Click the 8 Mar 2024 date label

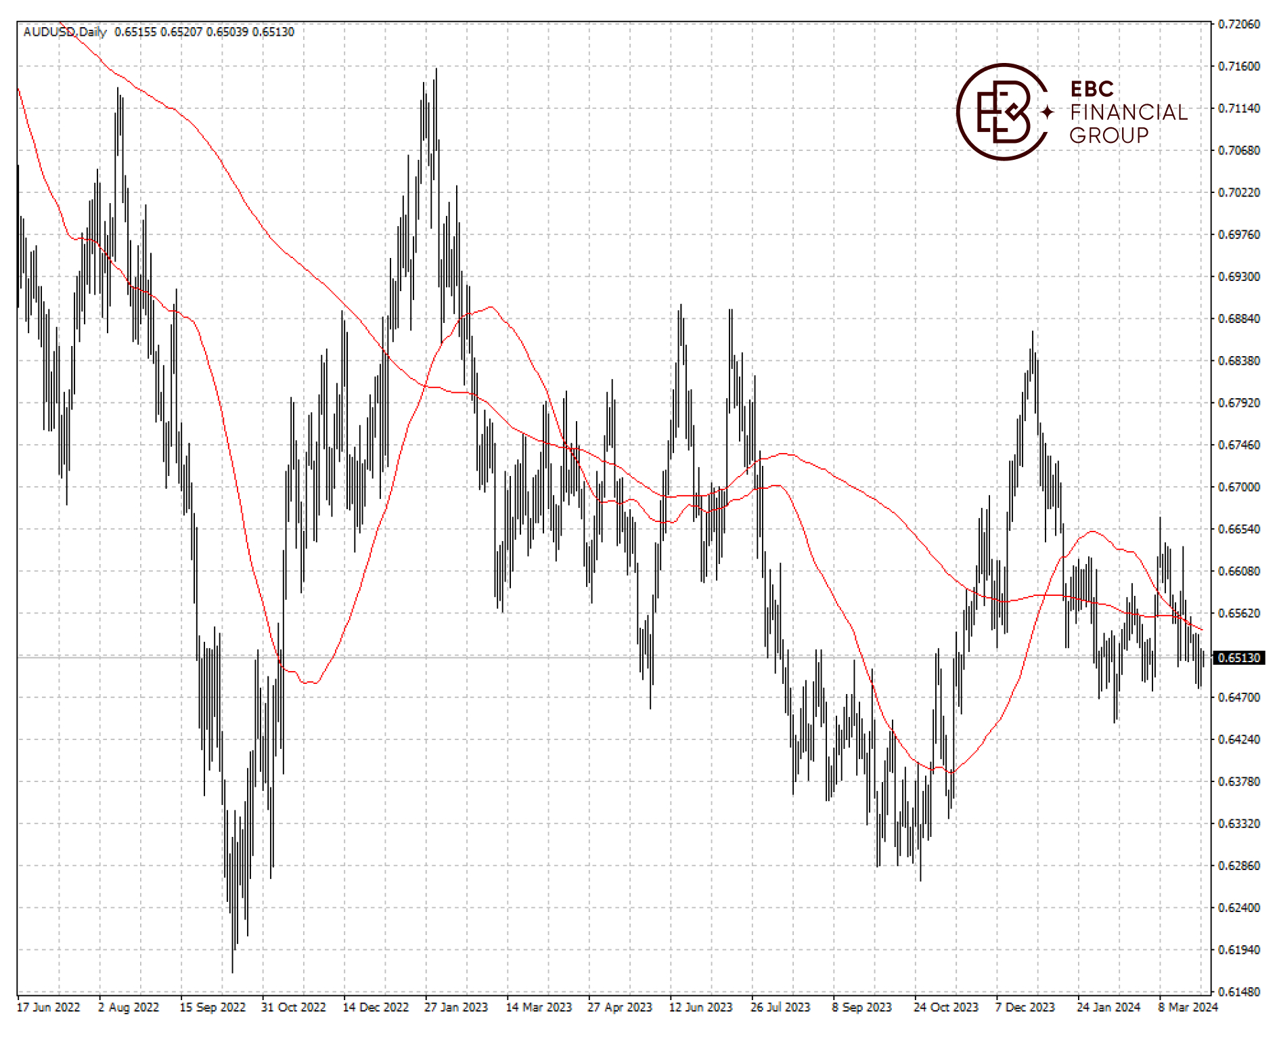point(1188,1008)
